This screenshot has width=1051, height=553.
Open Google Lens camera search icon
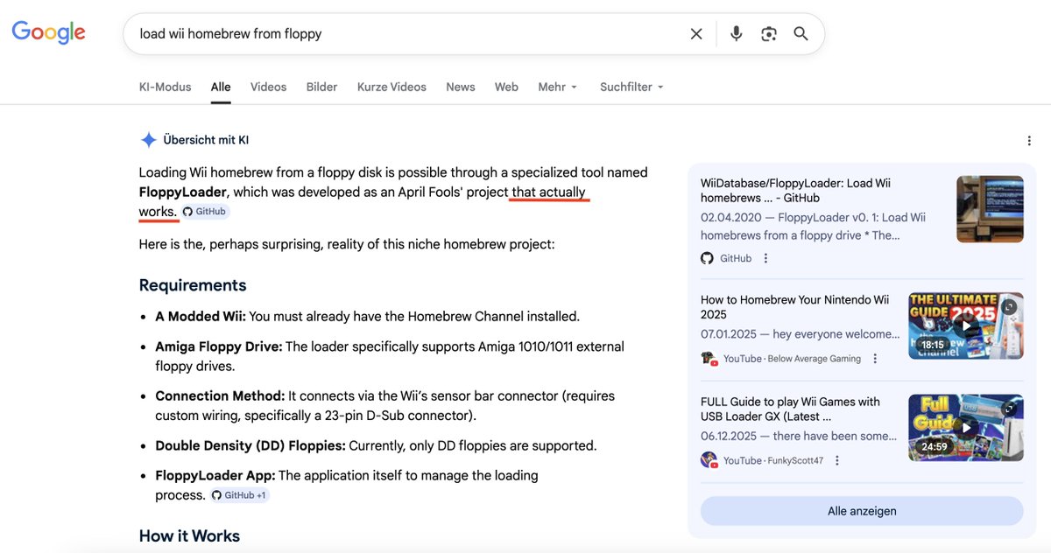(x=769, y=34)
